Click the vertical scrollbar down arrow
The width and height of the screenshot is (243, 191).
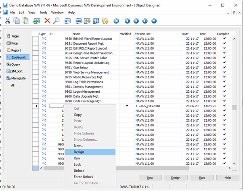(x=234, y=163)
